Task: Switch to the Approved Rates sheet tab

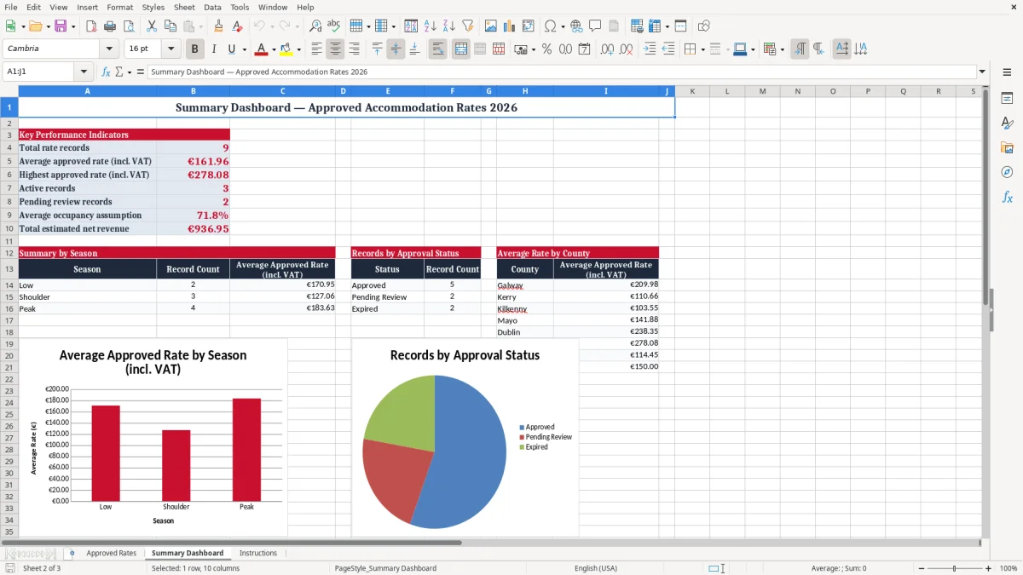Action: tap(111, 553)
